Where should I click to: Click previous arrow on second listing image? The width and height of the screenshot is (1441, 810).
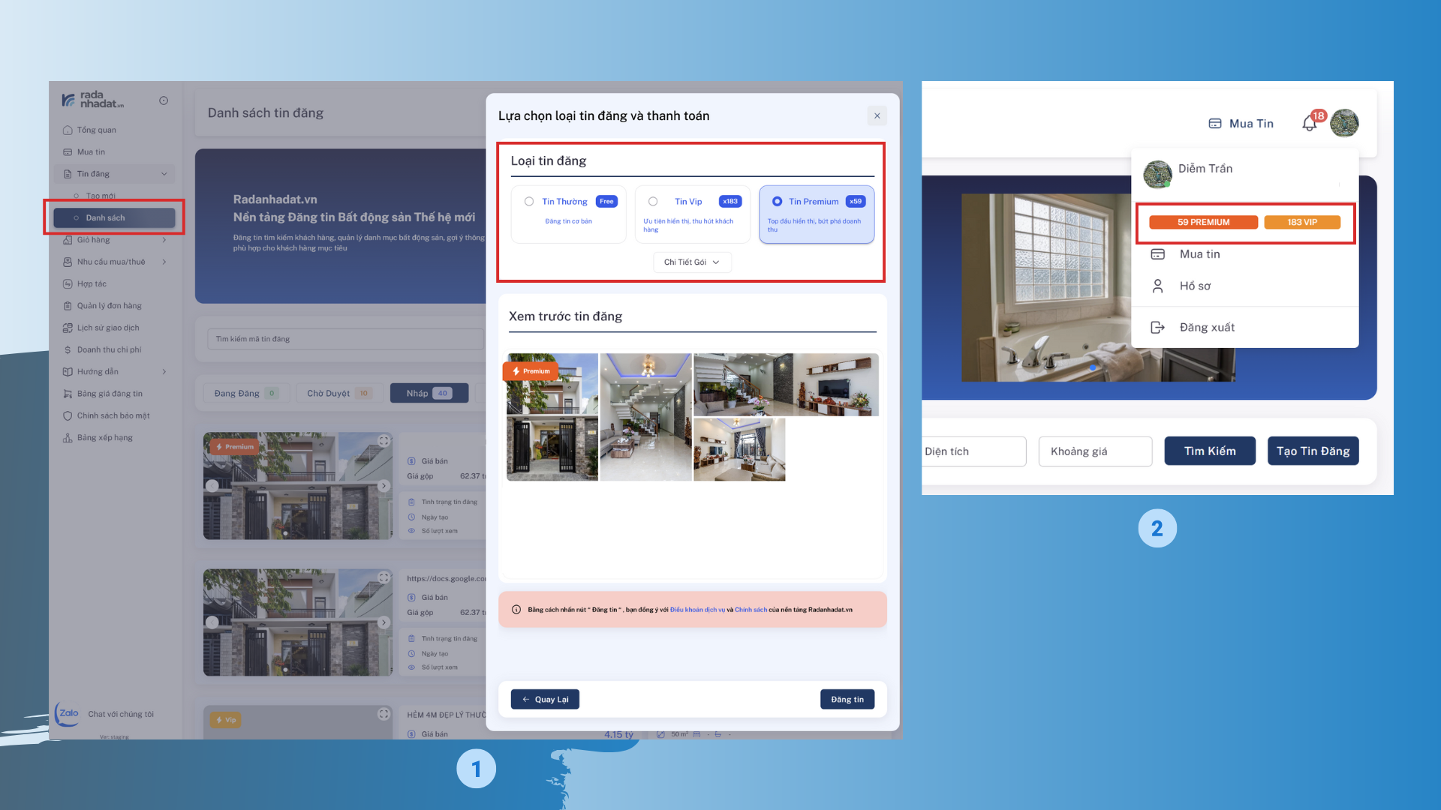212,622
